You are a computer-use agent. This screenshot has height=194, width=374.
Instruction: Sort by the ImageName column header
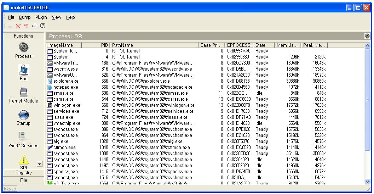tap(64, 45)
